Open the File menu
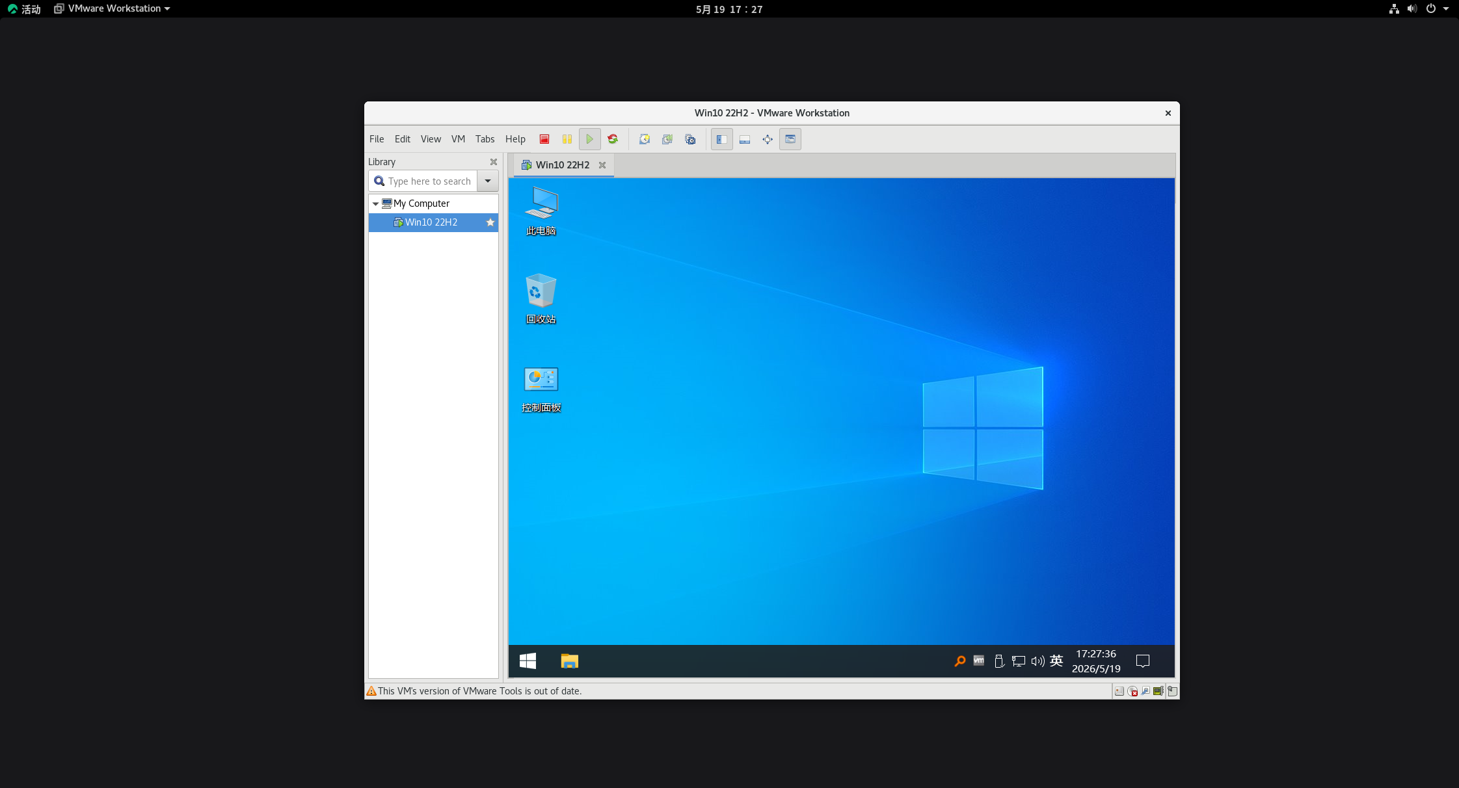 pyautogui.click(x=377, y=139)
